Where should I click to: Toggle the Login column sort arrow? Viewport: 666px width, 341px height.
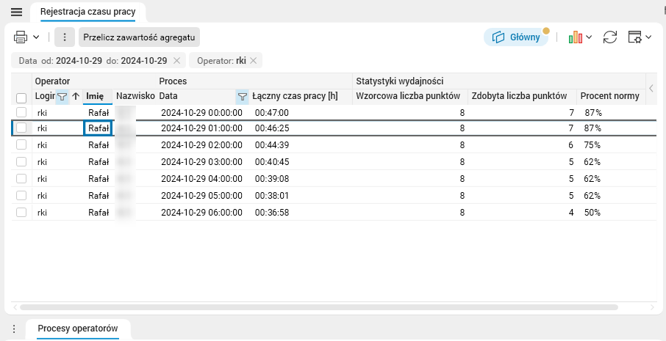point(76,97)
